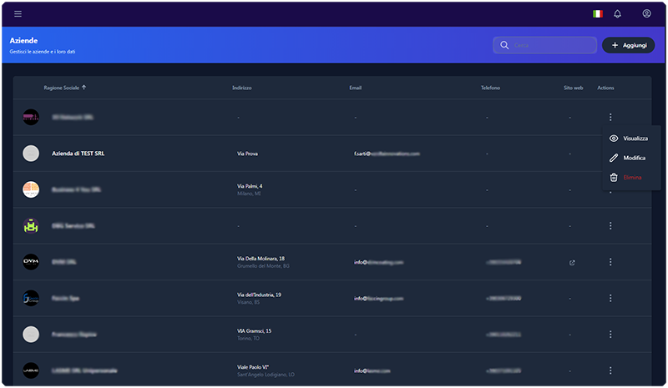Click the Italian flag language selector
668x388 pixels.
tap(597, 13)
